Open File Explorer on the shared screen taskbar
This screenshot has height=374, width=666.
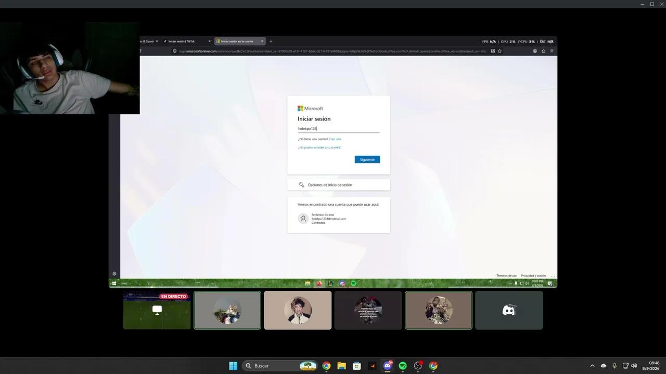click(x=308, y=284)
